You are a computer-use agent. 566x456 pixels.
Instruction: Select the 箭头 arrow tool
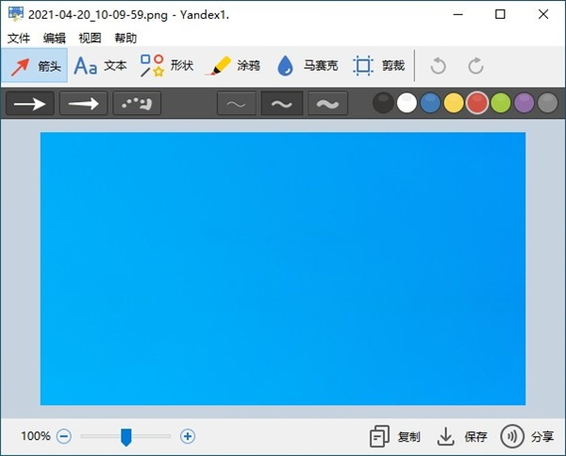tap(34, 66)
